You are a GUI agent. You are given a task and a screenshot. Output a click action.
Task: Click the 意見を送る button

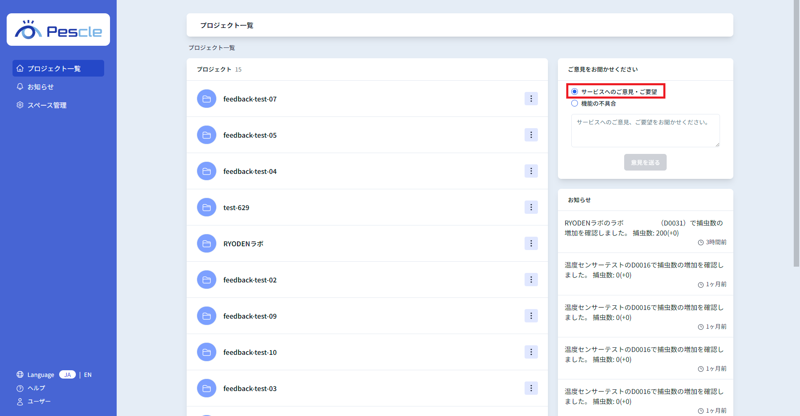pos(645,162)
